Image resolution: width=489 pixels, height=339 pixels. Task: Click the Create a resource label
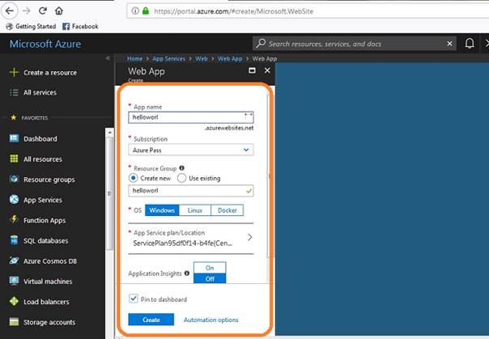[50, 73]
